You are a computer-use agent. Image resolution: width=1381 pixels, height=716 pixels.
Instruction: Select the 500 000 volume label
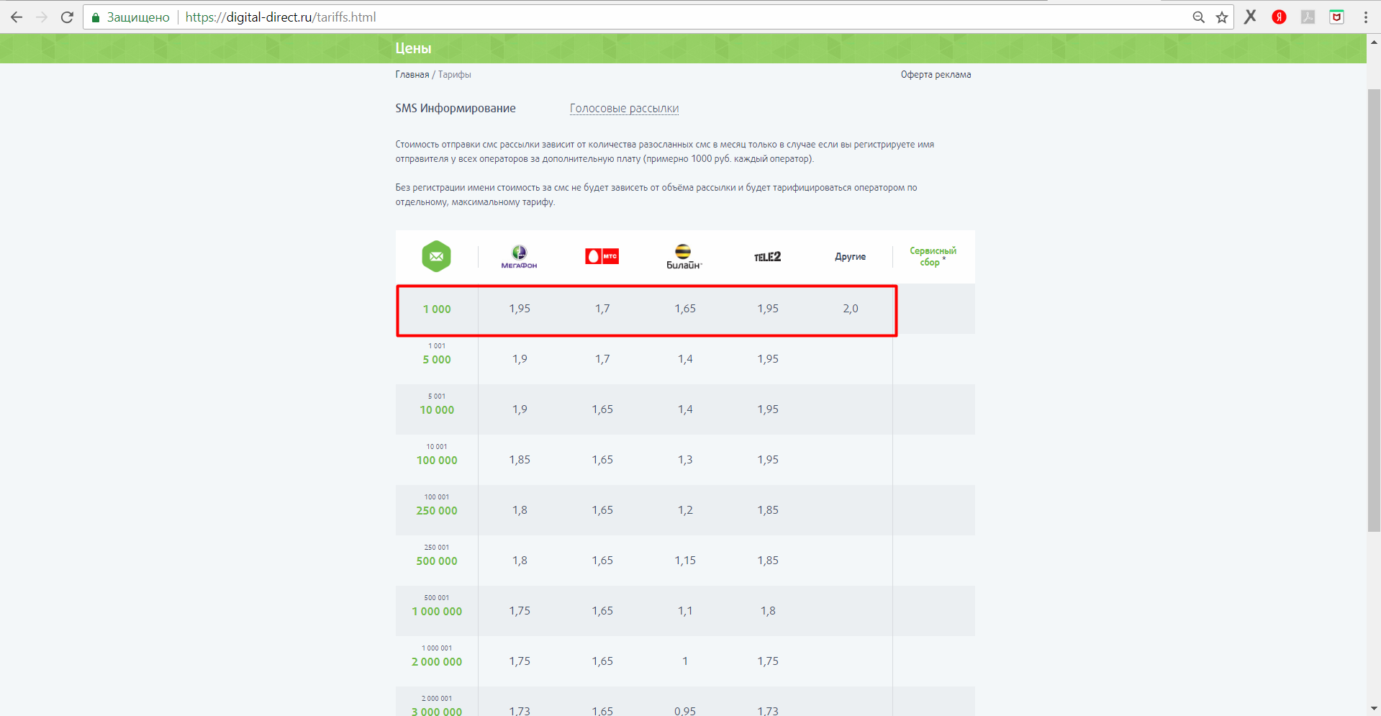437,561
